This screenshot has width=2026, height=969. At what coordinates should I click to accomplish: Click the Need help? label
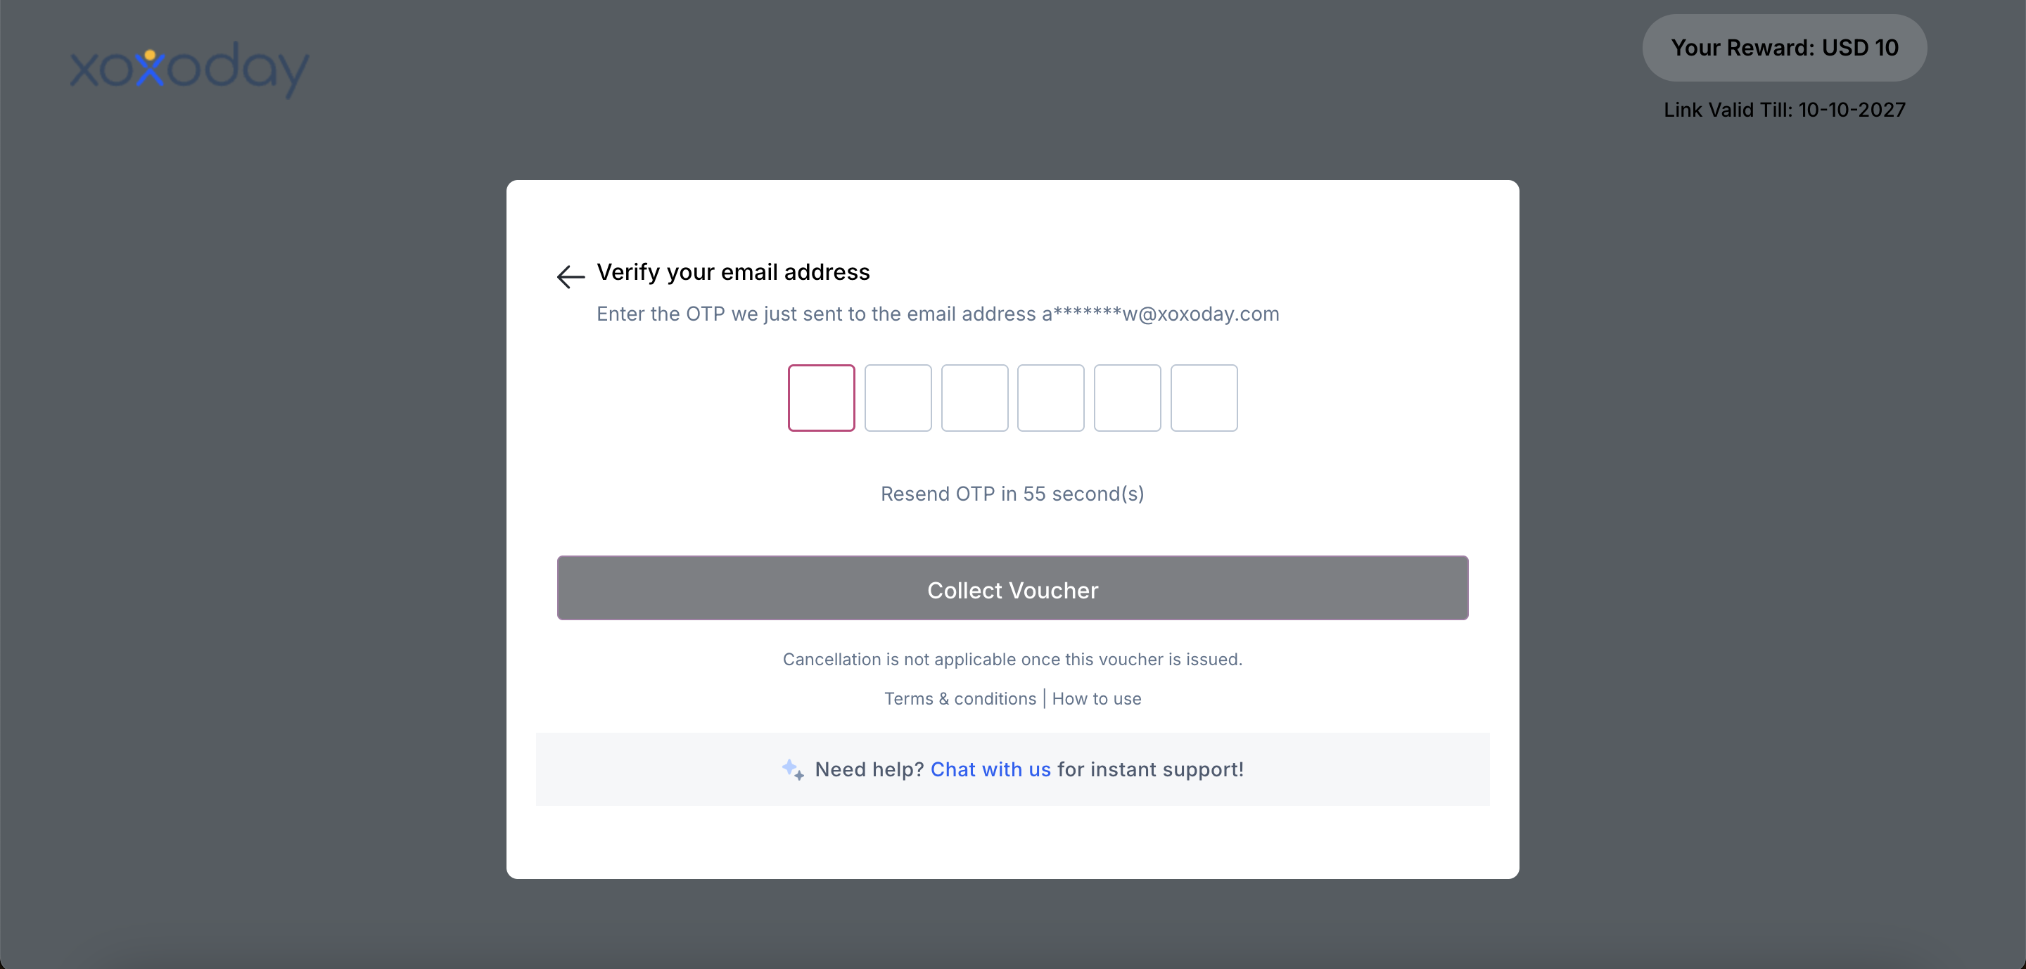[869, 769]
